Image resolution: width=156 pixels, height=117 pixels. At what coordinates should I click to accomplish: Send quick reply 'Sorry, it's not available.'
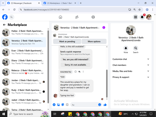pos(76,65)
